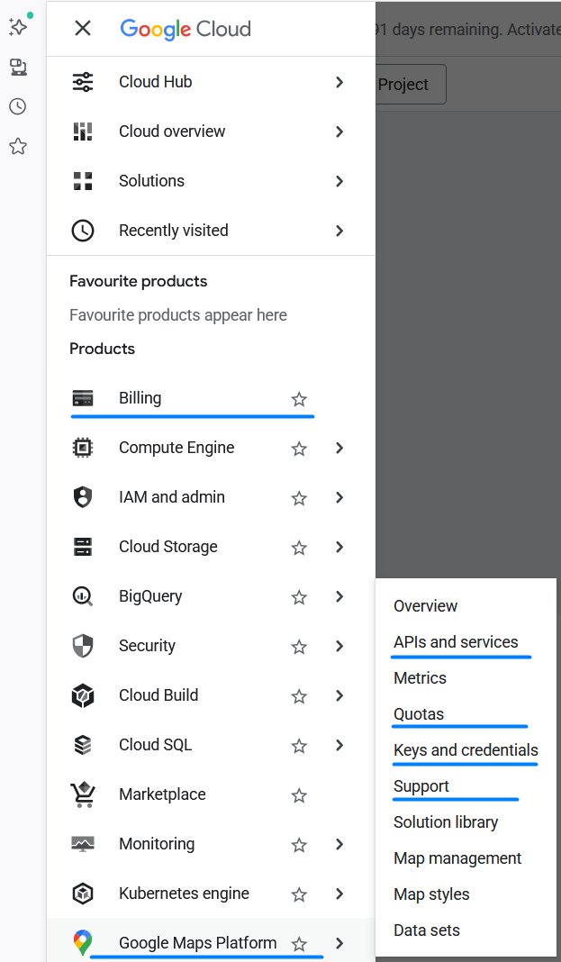Star Billing as a favourite product
Screen dimensions: 561x962
pos(299,399)
